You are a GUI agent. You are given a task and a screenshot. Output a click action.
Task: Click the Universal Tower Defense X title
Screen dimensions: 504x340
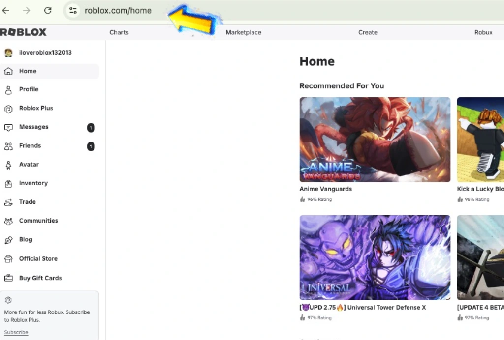(363, 307)
